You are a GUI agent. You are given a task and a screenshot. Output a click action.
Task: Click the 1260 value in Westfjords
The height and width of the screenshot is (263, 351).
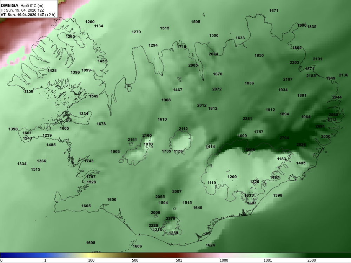coord(90,22)
